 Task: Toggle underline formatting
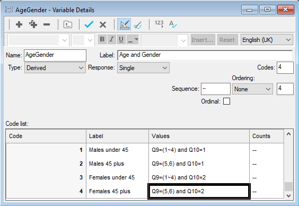(x=121, y=39)
